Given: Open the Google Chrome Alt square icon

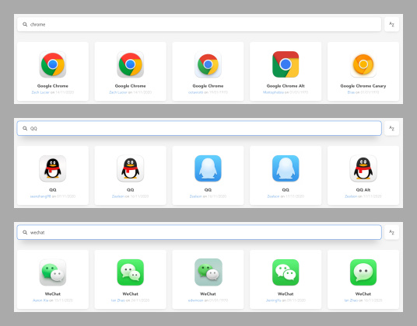Looking at the screenshot, I should [286, 64].
